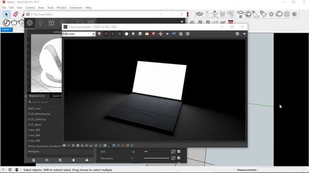Choose the pink Eraser tool
The image size is (309, 173).
click(x=15, y=14)
